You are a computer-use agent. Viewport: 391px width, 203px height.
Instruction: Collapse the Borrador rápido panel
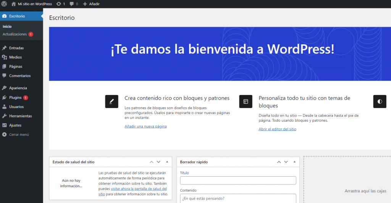click(294, 162)
